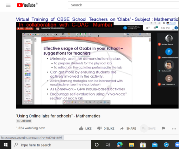
Task: Open the SHARE option
Action: coord(128,128)
